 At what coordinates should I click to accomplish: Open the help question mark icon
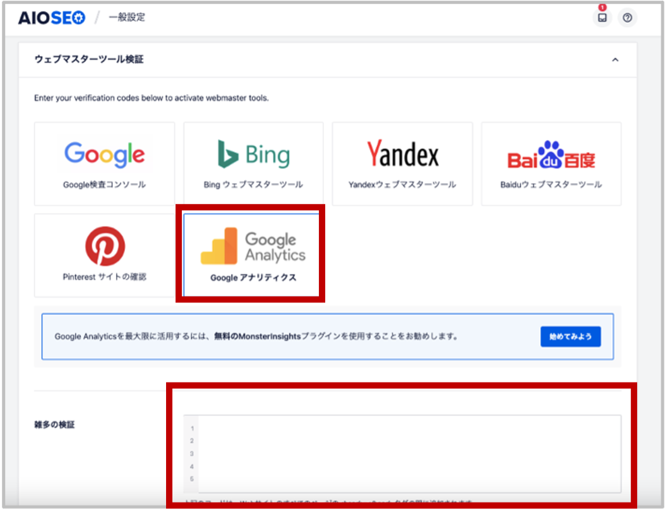(627, 18)
